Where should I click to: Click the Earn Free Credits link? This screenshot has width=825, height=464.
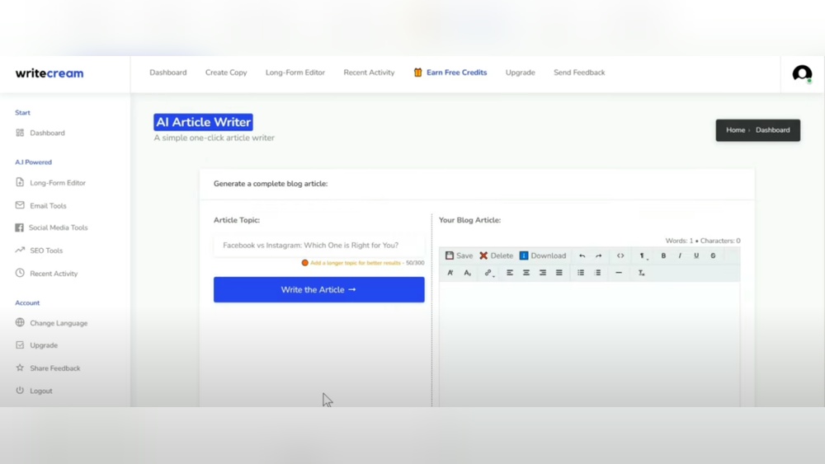point(455,73)
